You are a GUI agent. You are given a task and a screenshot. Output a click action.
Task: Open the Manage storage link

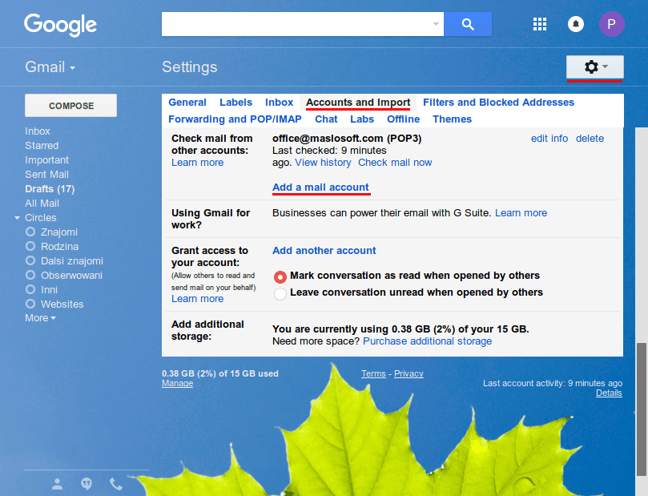click(177, 383)
